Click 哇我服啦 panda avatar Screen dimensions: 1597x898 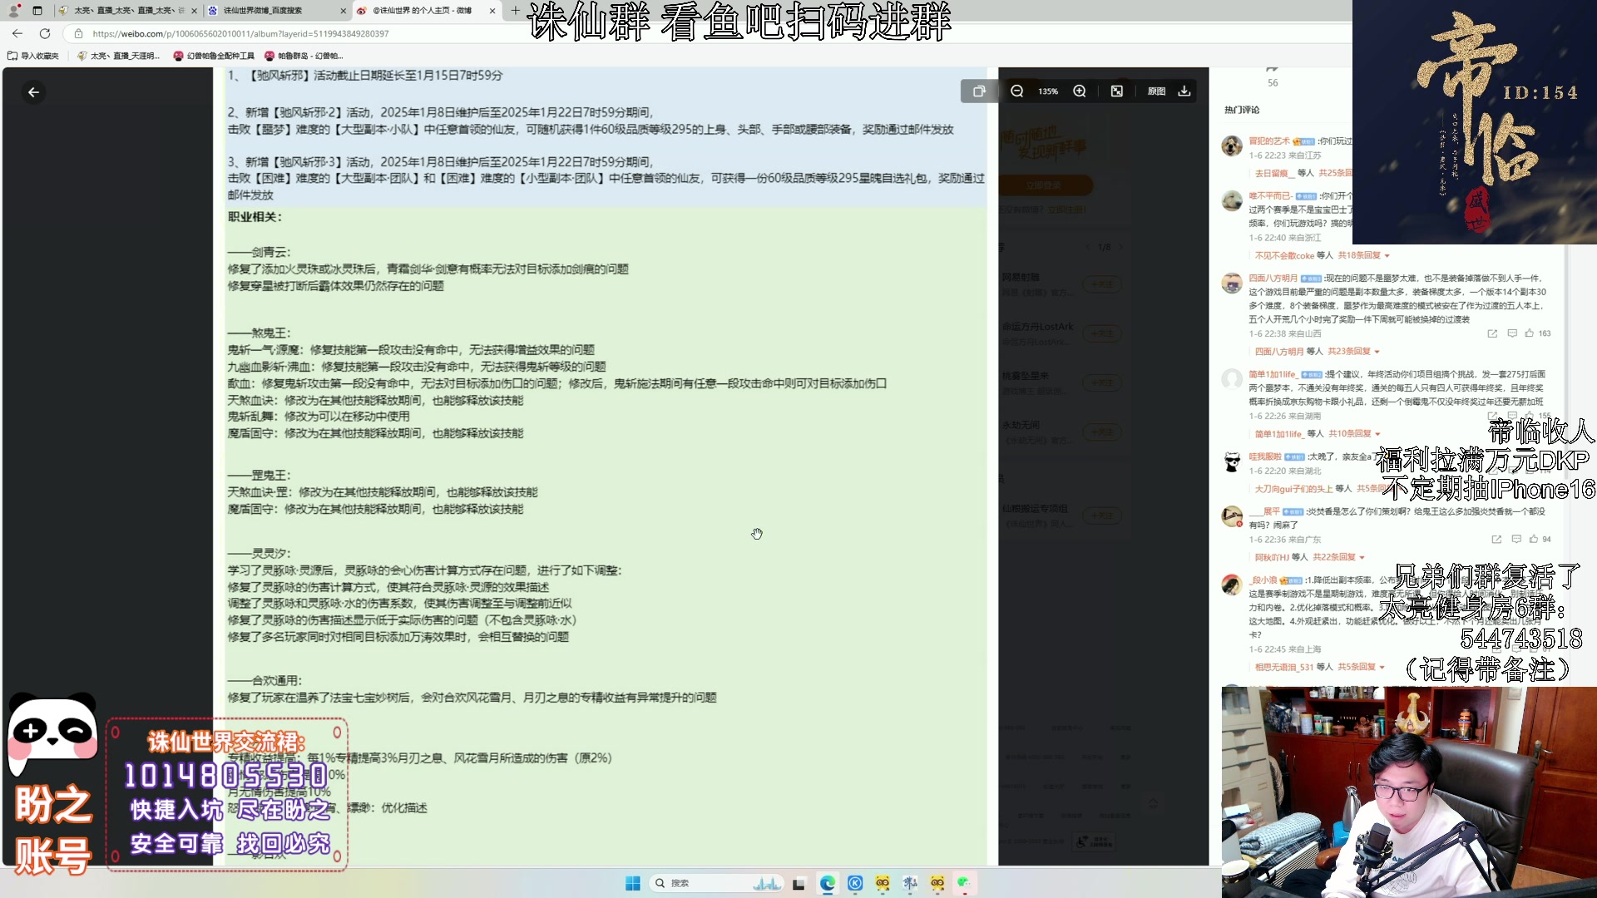[1232, 462]
